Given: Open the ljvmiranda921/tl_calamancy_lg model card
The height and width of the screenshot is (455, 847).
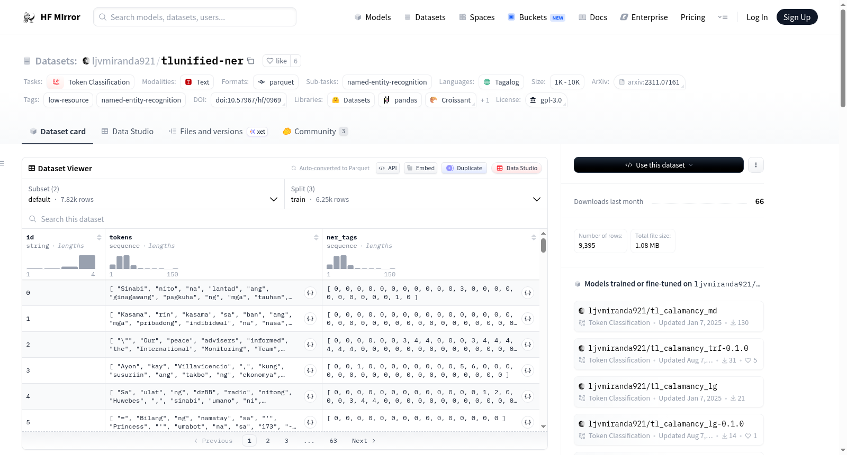Looking at the screenshot, I should tap(669, 392).
